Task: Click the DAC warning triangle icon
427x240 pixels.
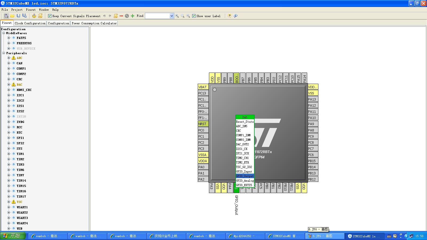Action: click(x=14, y=85)
